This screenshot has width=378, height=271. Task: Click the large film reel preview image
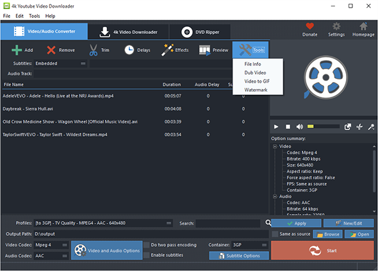tap(325, 78)
